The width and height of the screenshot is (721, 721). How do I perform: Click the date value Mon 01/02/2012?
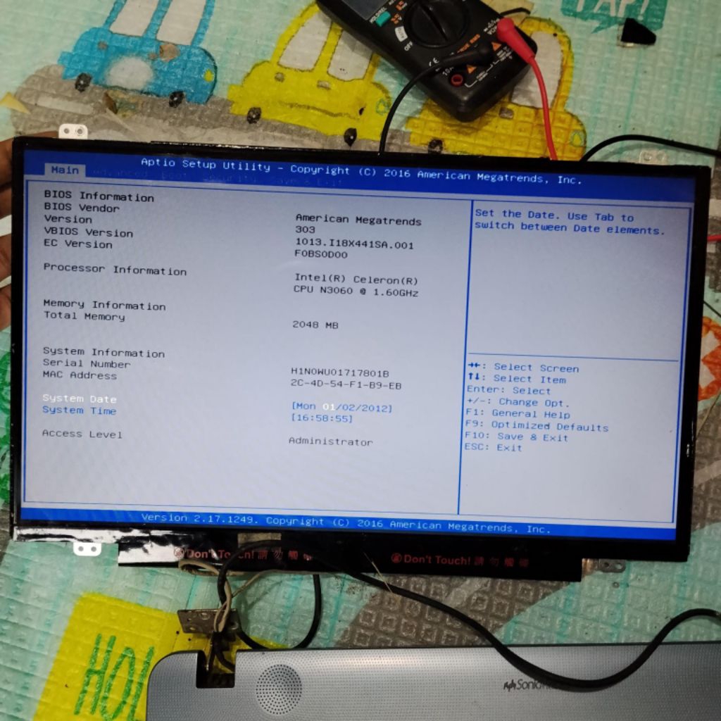341,408
